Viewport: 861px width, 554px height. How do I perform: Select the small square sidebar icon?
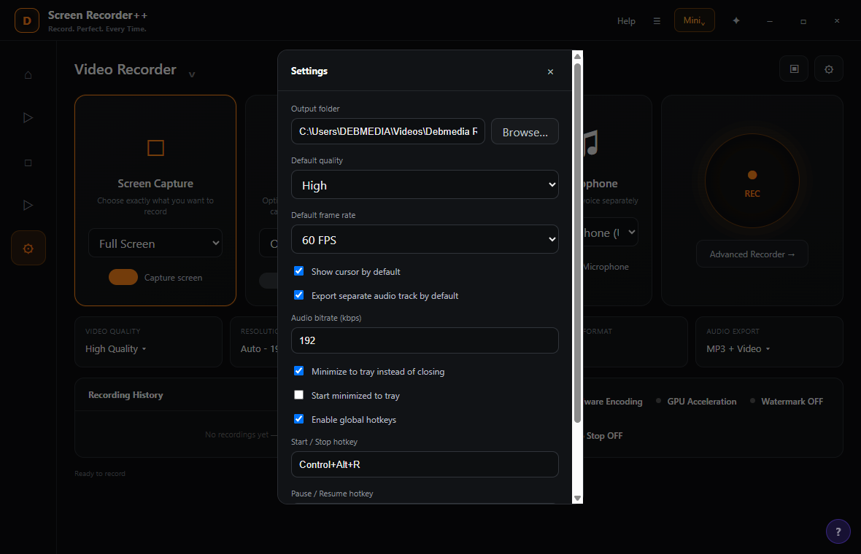28,163
